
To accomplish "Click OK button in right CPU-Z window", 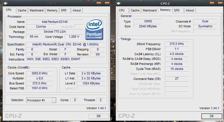I will [212, 116].
